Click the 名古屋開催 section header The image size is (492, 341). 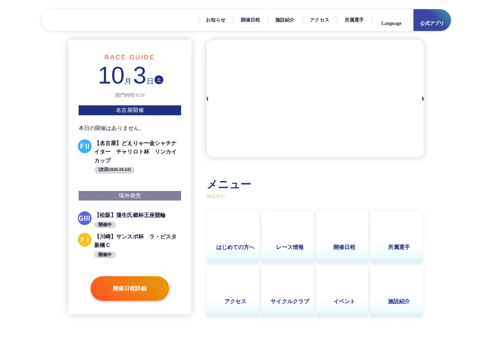coord(130,110)
